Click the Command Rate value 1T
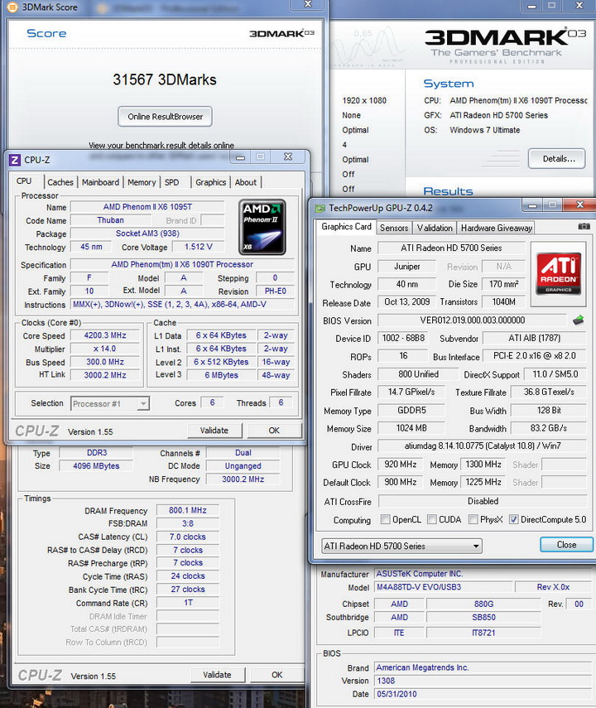This screenshot has width=596, height=708. coord(188,603)
